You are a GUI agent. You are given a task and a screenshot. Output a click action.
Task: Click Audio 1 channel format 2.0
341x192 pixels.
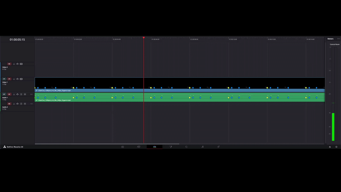(31, 94)
